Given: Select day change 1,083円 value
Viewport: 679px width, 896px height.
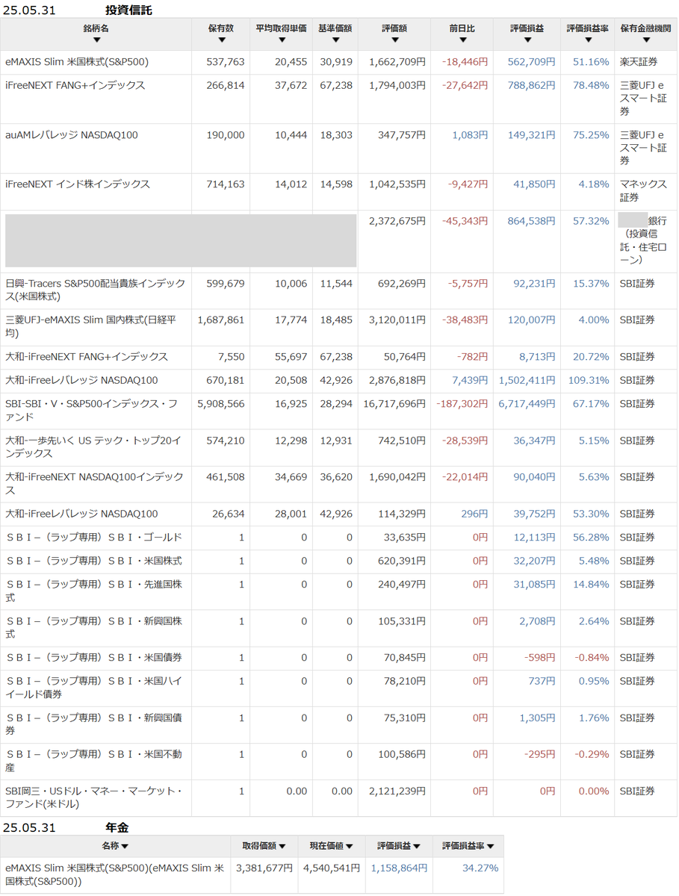Looking at the screenshot, I should pyautogui.click(x=470, y=135).
